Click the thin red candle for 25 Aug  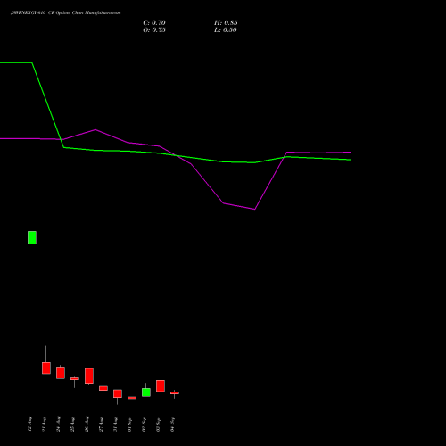[x=75, y=379]
